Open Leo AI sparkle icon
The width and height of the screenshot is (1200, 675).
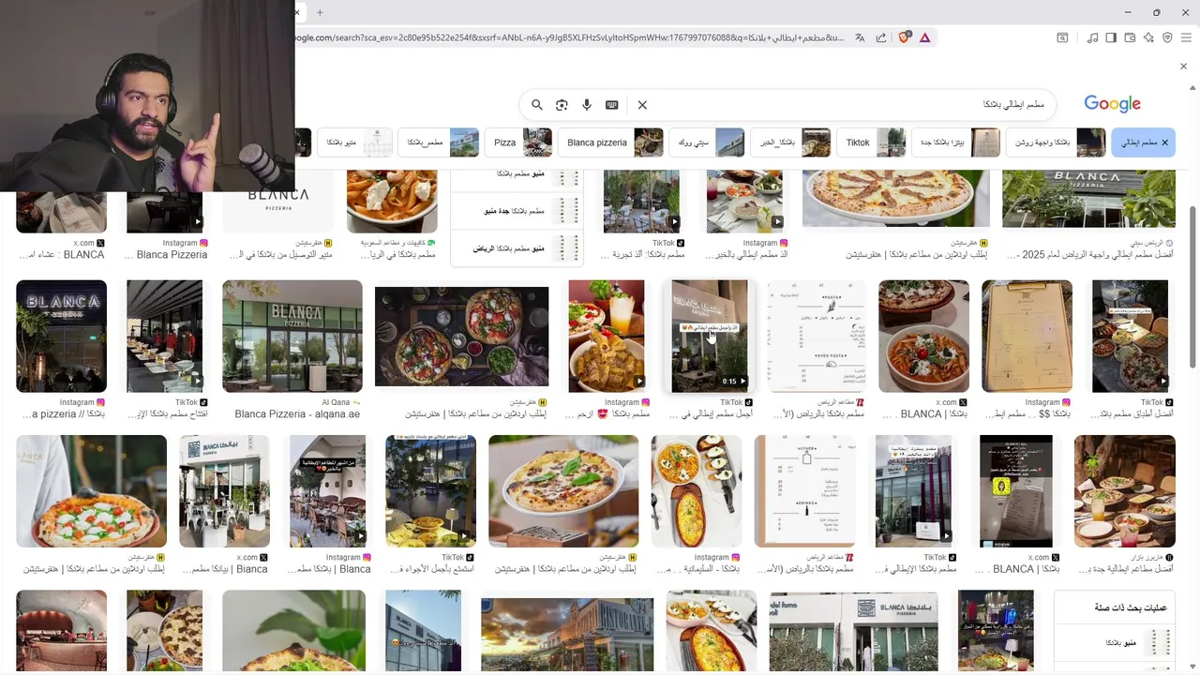click(1148, 37)
